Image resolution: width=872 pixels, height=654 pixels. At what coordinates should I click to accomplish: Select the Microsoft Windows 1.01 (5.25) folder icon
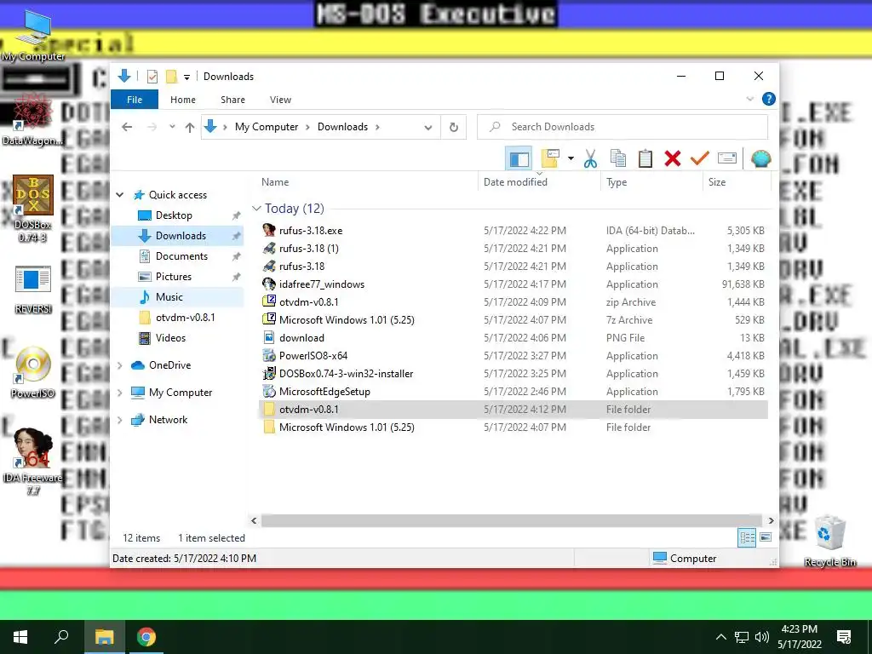[x=269, y=427]
